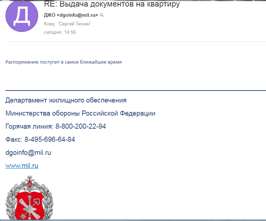This screenshot has height=221, width=266.
Task: Select the sender name ДЖО in the header
Action: (x=49, y=15)
